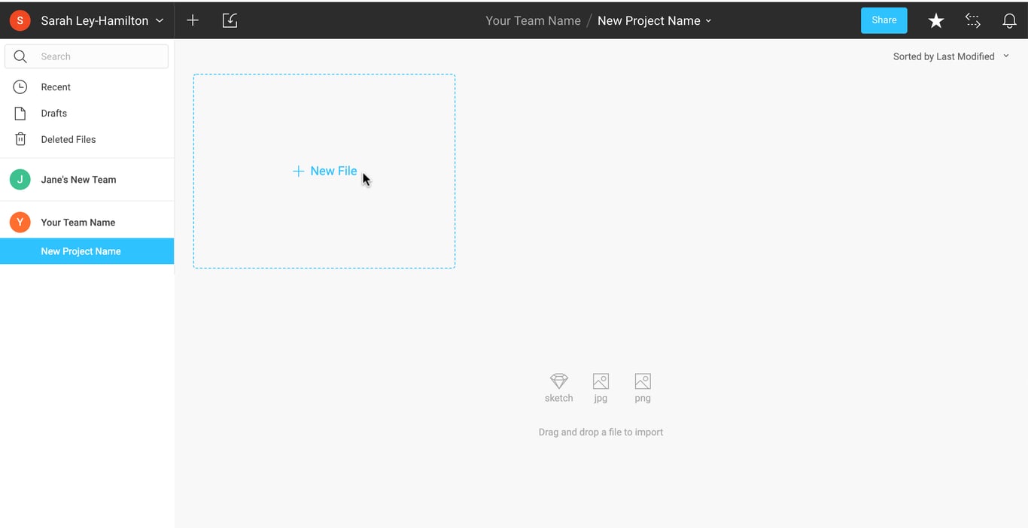Image resolution: width=1028 pixels, height=528 pixels.
Task: Open Recent files in sidebar
Action: 56,87
